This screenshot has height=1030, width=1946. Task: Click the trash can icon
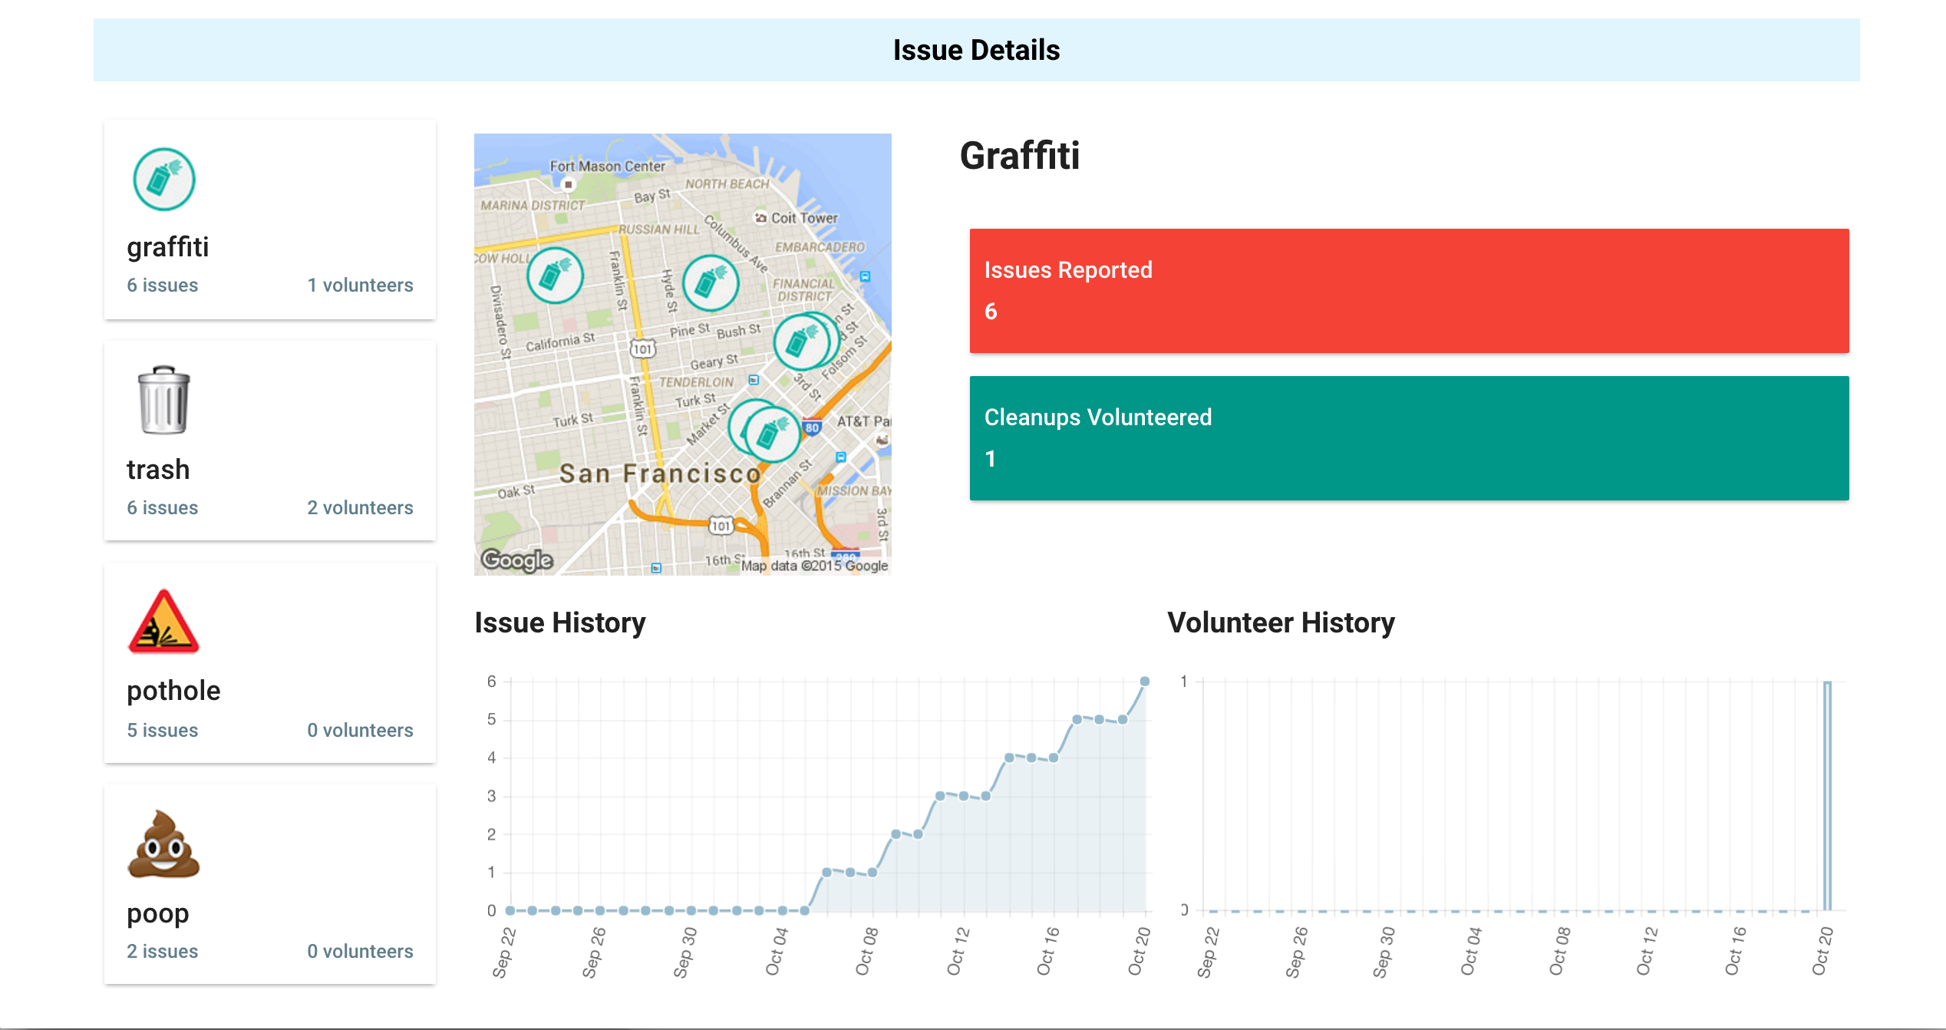[163, 400]
